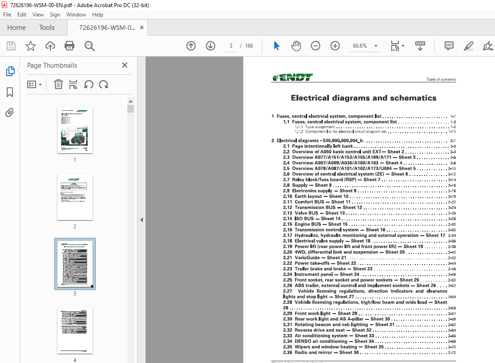Screen dimensions: 495x363
Task: Click the thumbnails scrollbar handle
Action: point(130,109)
